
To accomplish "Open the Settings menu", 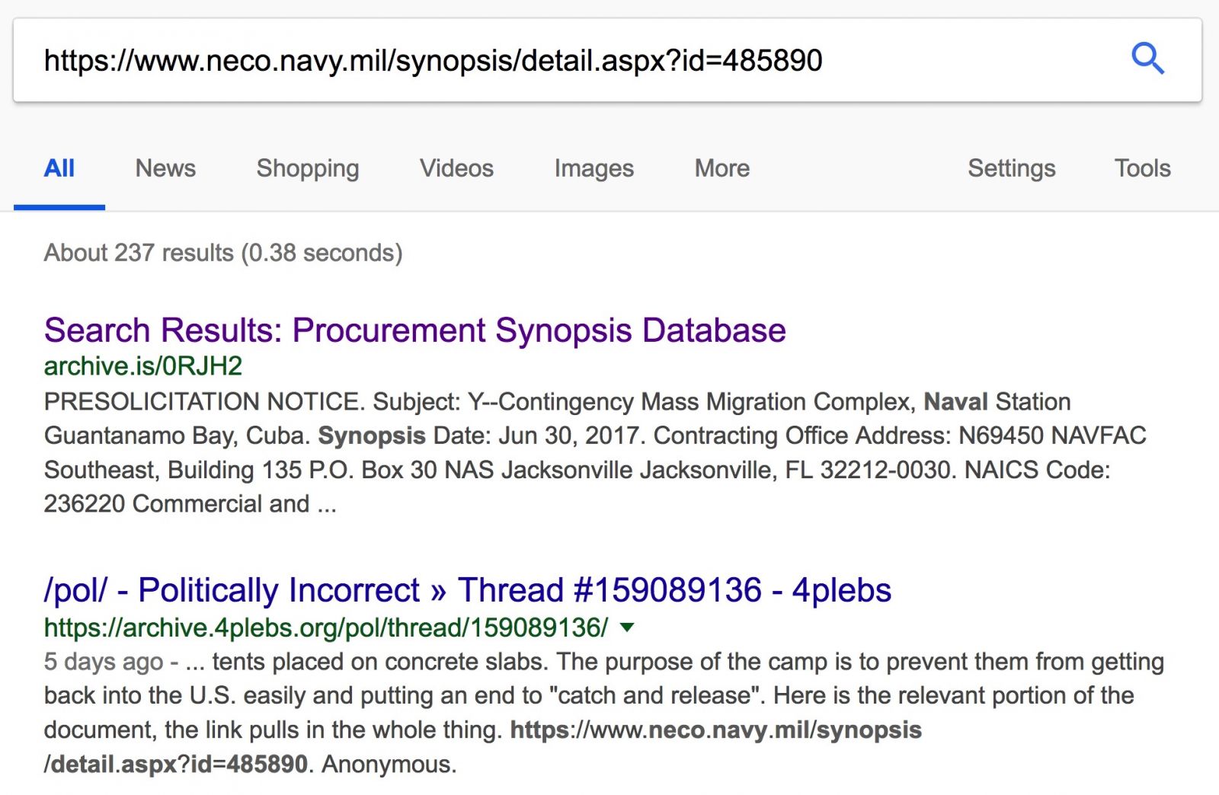I will 1012,168.
